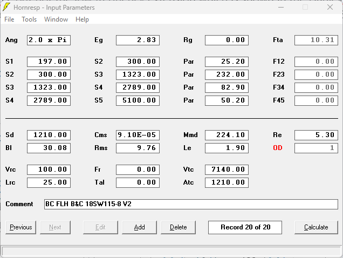
Task: Click the Ang field showing 2.0 x Pi
Action: click(49, 40)
